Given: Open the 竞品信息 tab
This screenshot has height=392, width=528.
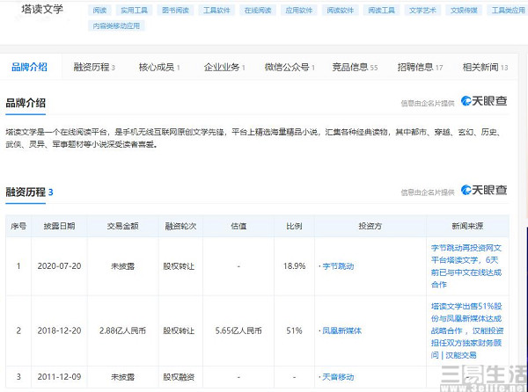Looking at the screenshot, I should tap(354, 67).
